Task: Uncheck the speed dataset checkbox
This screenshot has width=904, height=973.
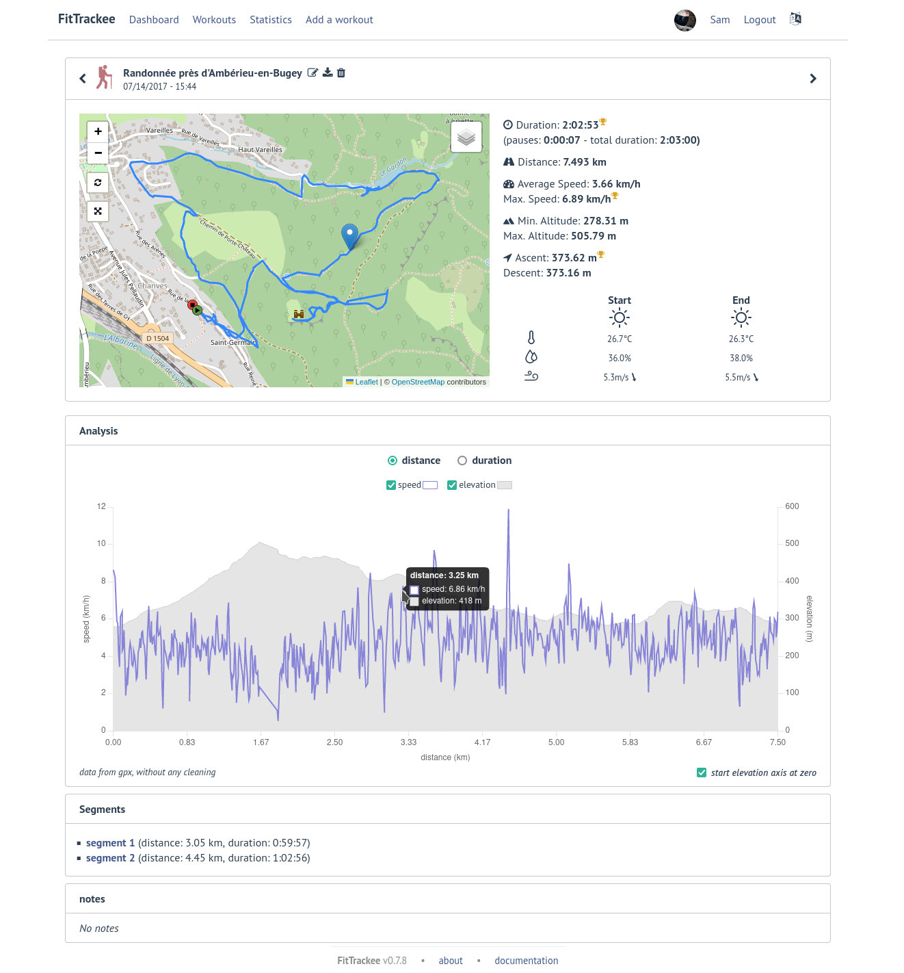Action: pos(391,485)
